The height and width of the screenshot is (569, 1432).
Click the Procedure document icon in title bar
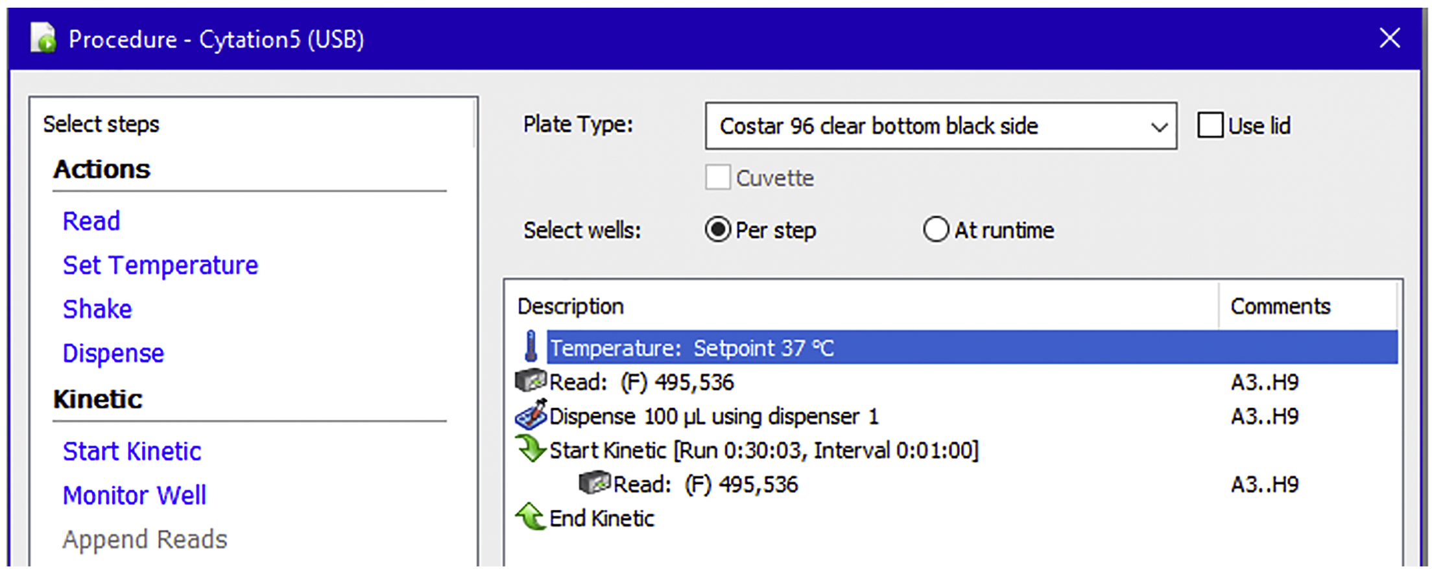(x=44, y=38)
